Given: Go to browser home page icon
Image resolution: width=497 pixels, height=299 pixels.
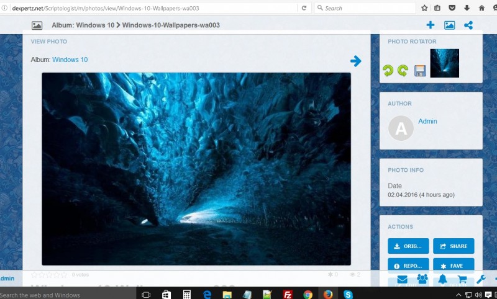Looking at the screenshot, I should 482,8.
